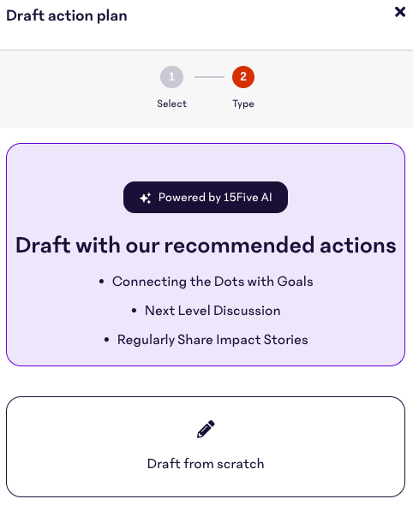Screen dimensions: 413x511
Task: Click the connector line between steps
Action: click(209, 77)
